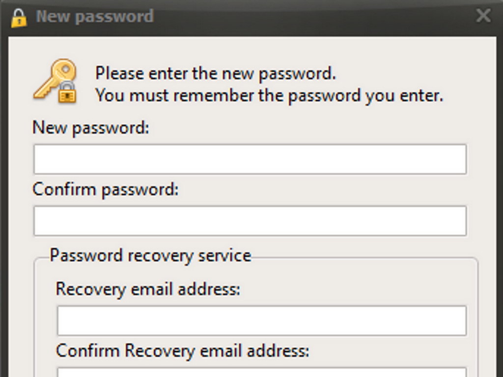The height and width of the screenshot is (377, 503).
Task: Click the padlock icon in the title bar
Action: pos(19,18)
